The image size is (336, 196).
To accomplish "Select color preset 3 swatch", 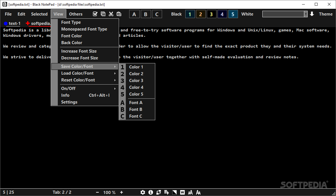I will 211,14.
